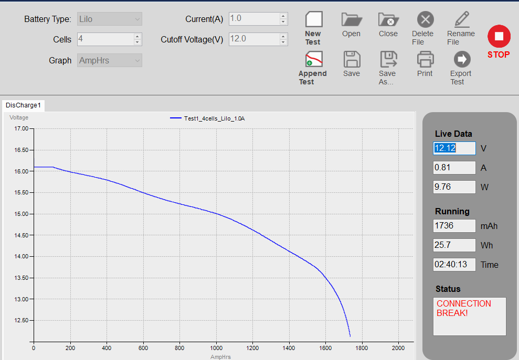519x360 pixels.
Task: Append a test to the graph
Action: pos(313,60)
